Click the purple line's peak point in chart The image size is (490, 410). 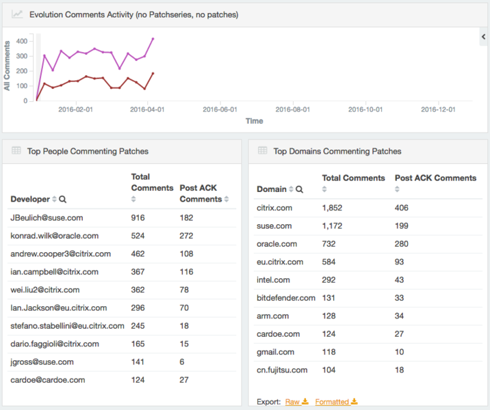tap(153, 39)
